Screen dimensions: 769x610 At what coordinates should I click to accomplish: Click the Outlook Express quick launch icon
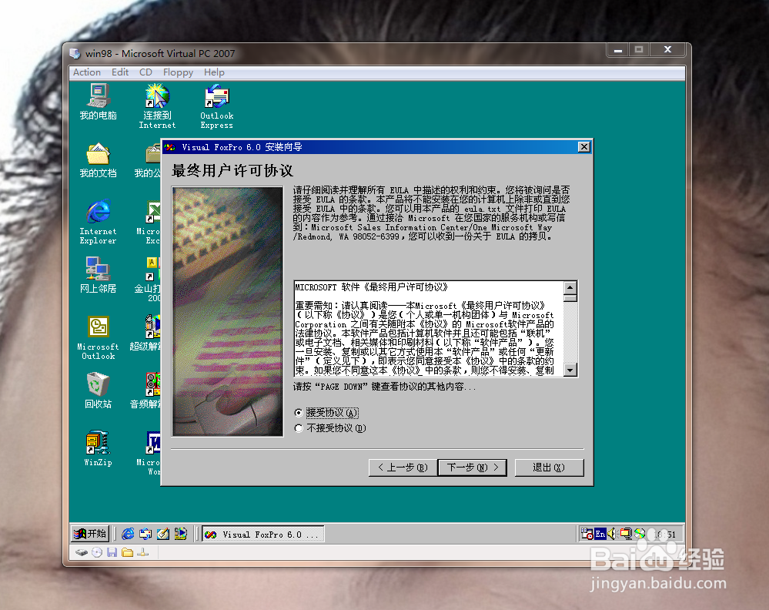click(145, 534)
